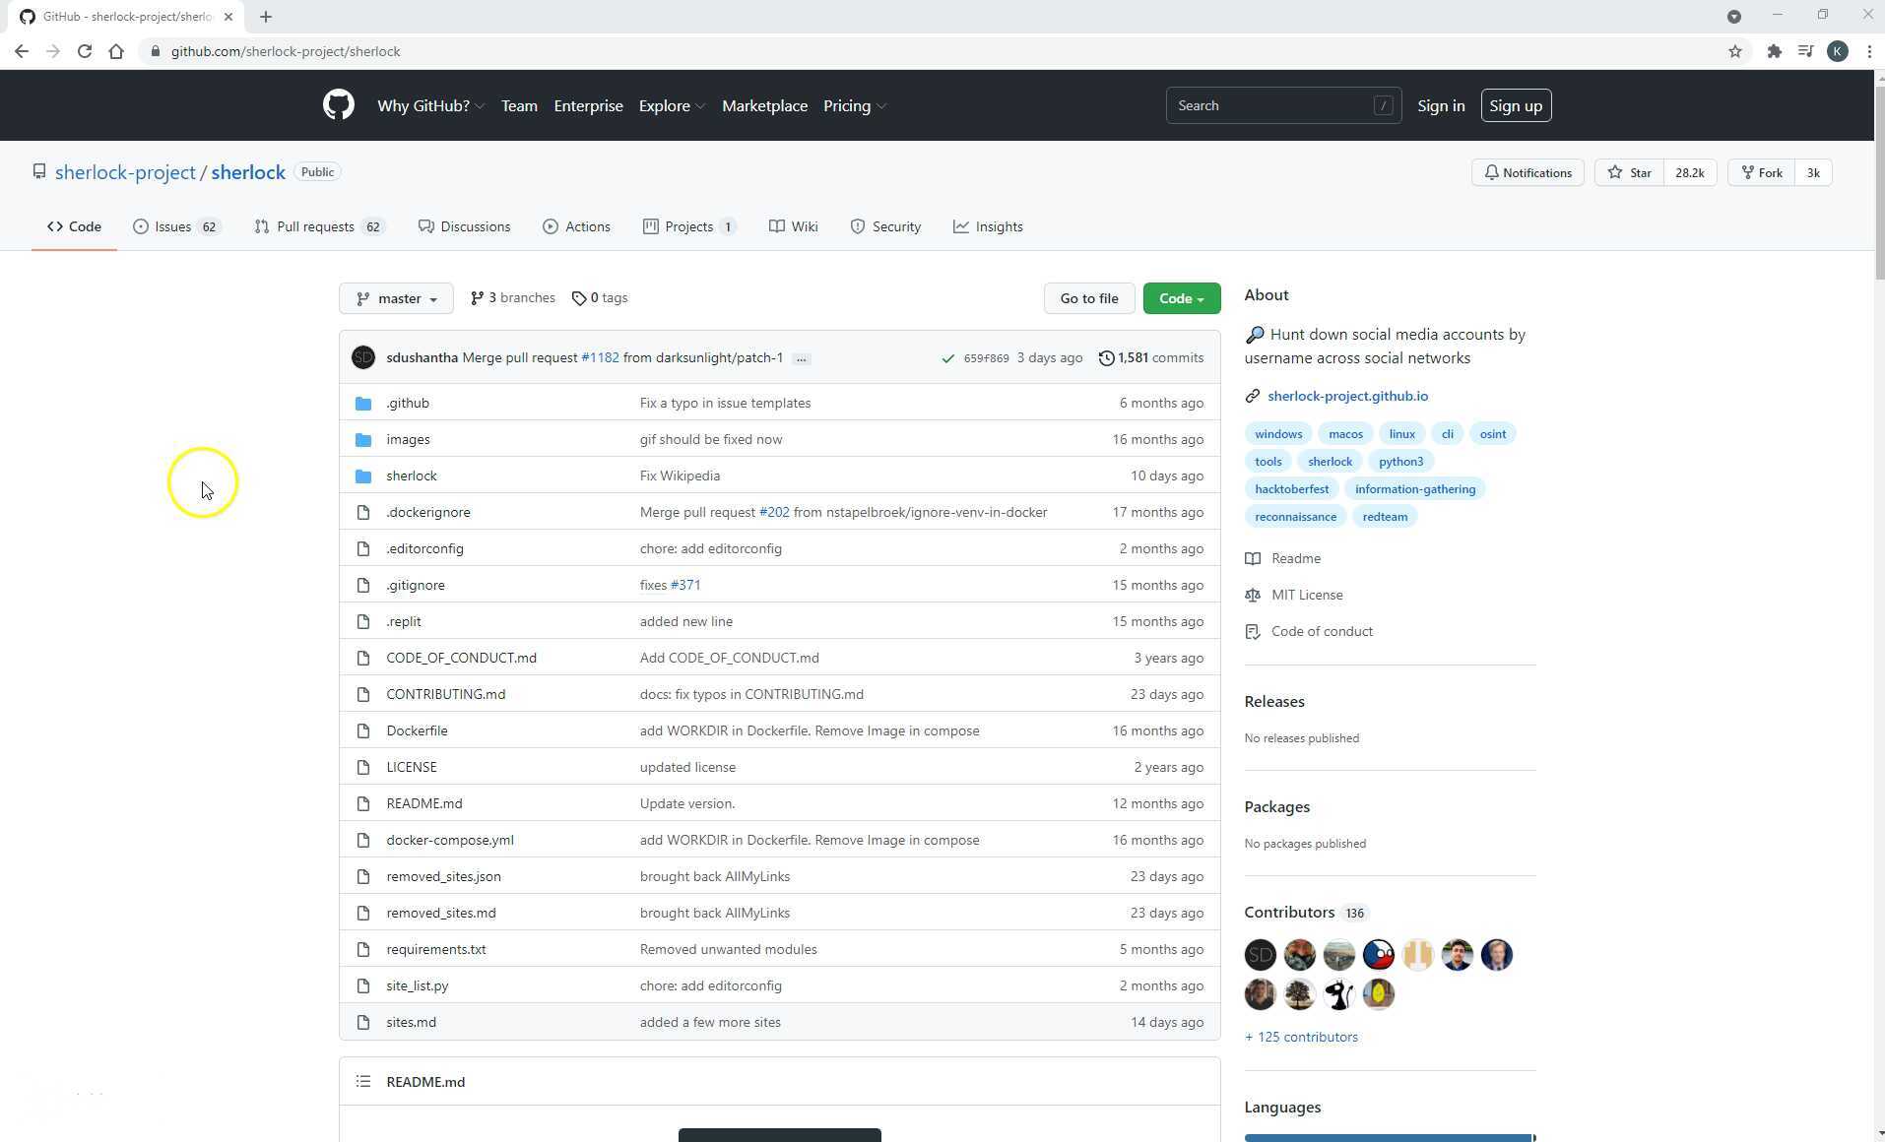
Task: Open the GitHub home page logo
Action: point(338,105)
